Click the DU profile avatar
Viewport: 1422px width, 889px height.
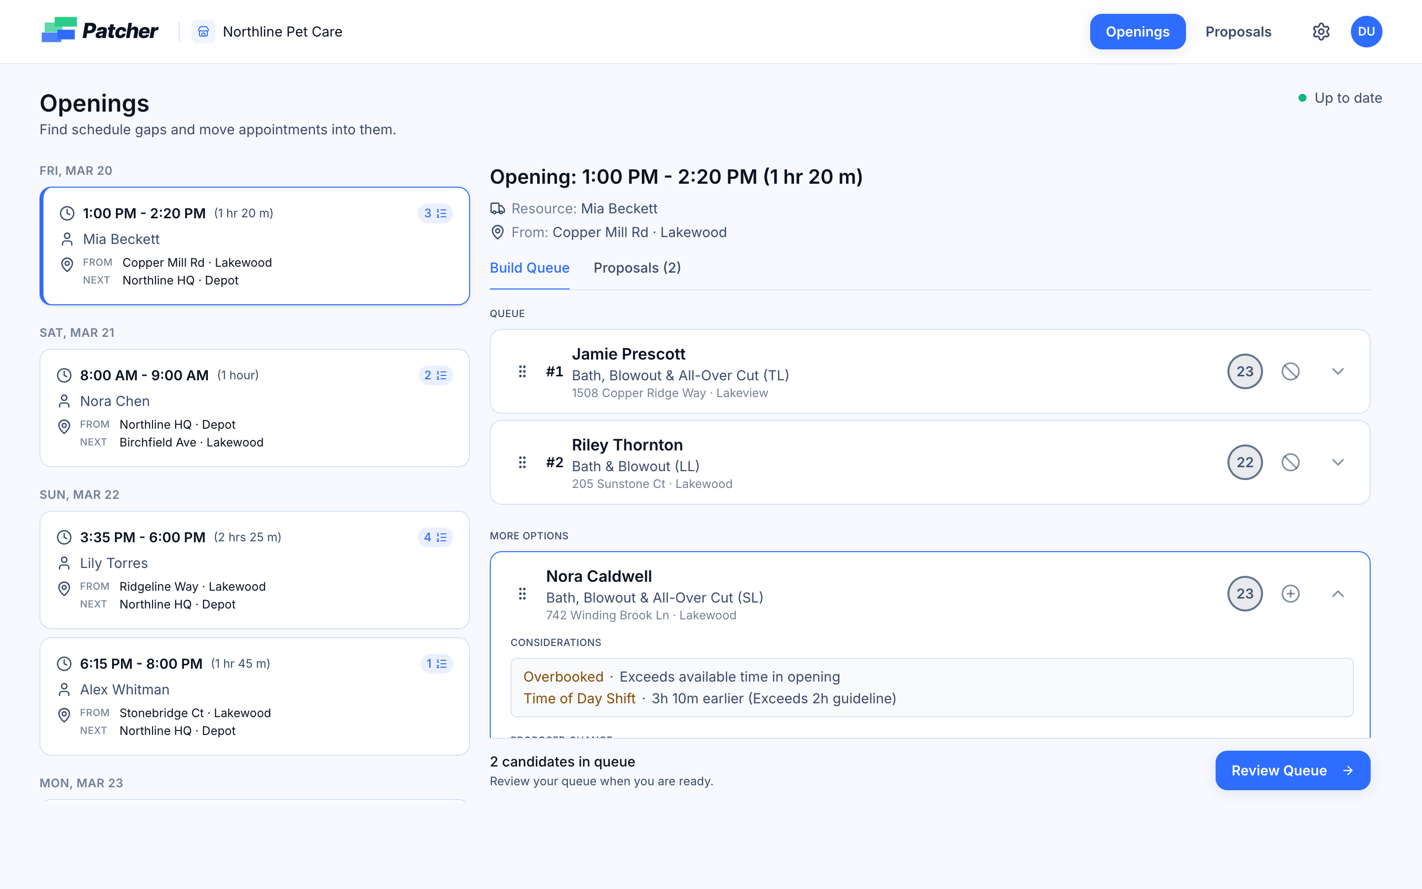[x=1366, y=31]
